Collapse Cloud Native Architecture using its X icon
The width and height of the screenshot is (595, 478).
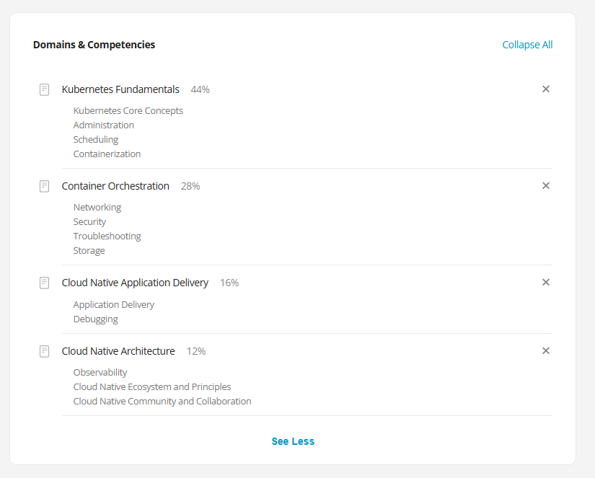tap(546, 351)
